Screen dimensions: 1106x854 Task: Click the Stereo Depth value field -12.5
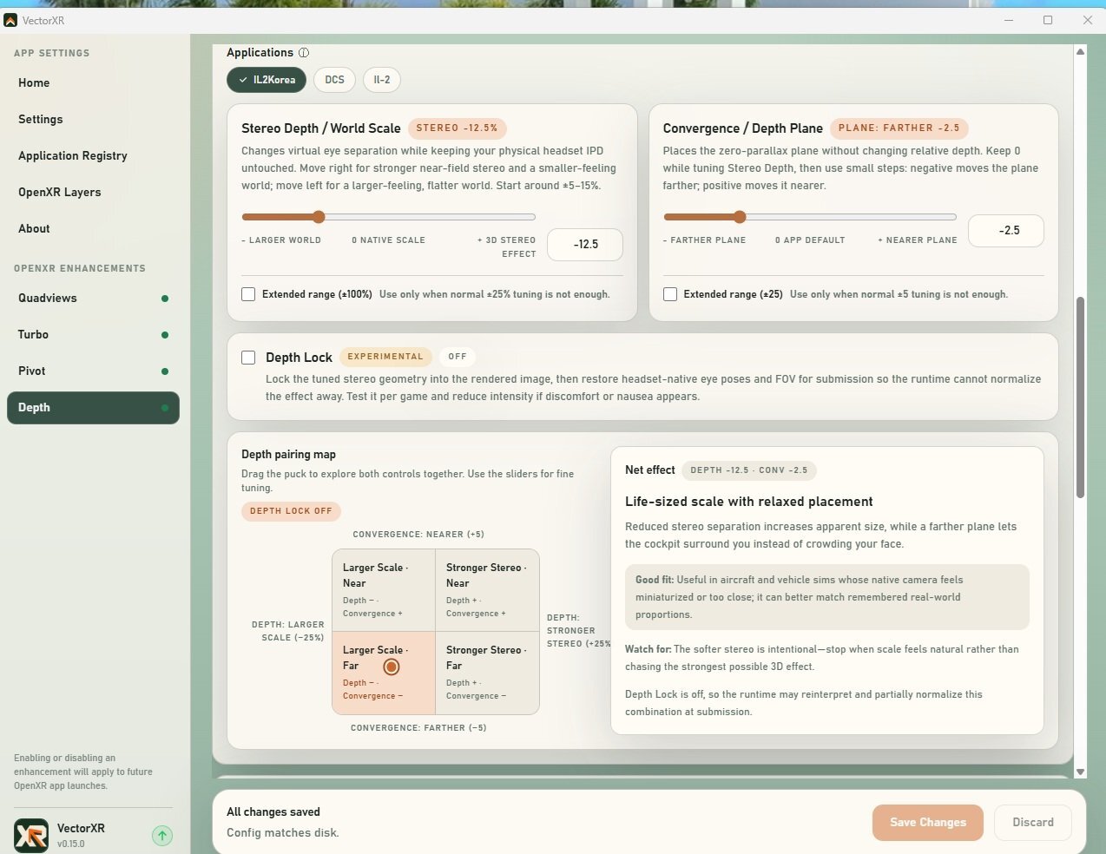585,245
